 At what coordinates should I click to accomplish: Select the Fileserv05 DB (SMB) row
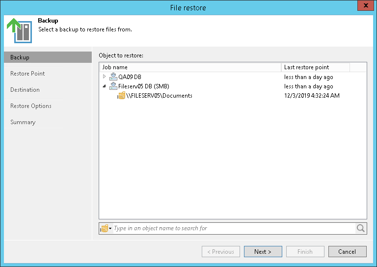233,86
